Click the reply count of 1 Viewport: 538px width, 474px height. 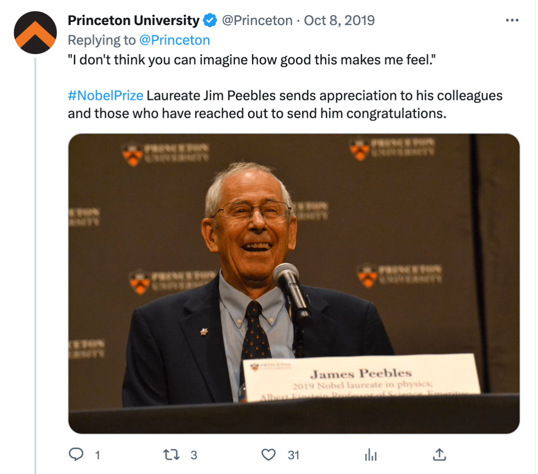(x=97, y=455)
